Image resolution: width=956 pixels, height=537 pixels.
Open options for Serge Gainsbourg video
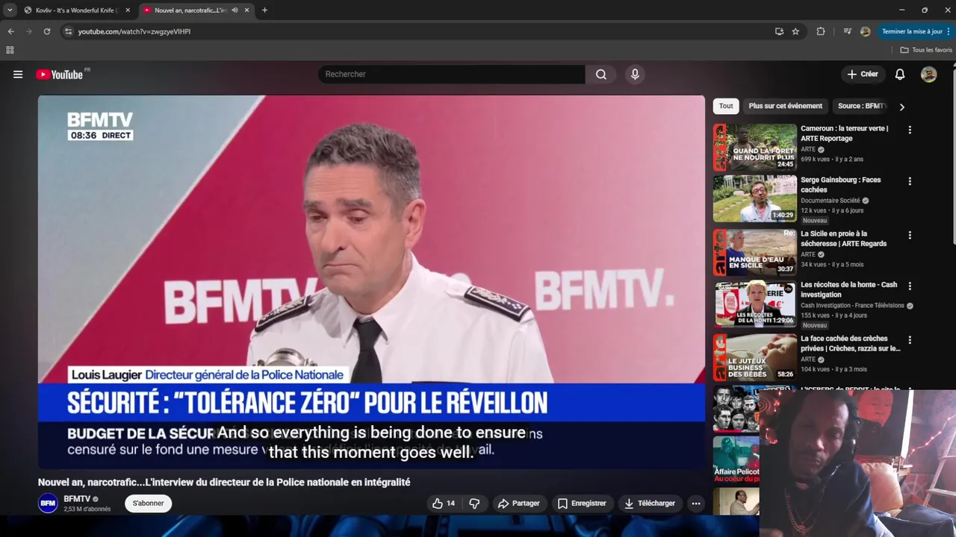[910, 181]
